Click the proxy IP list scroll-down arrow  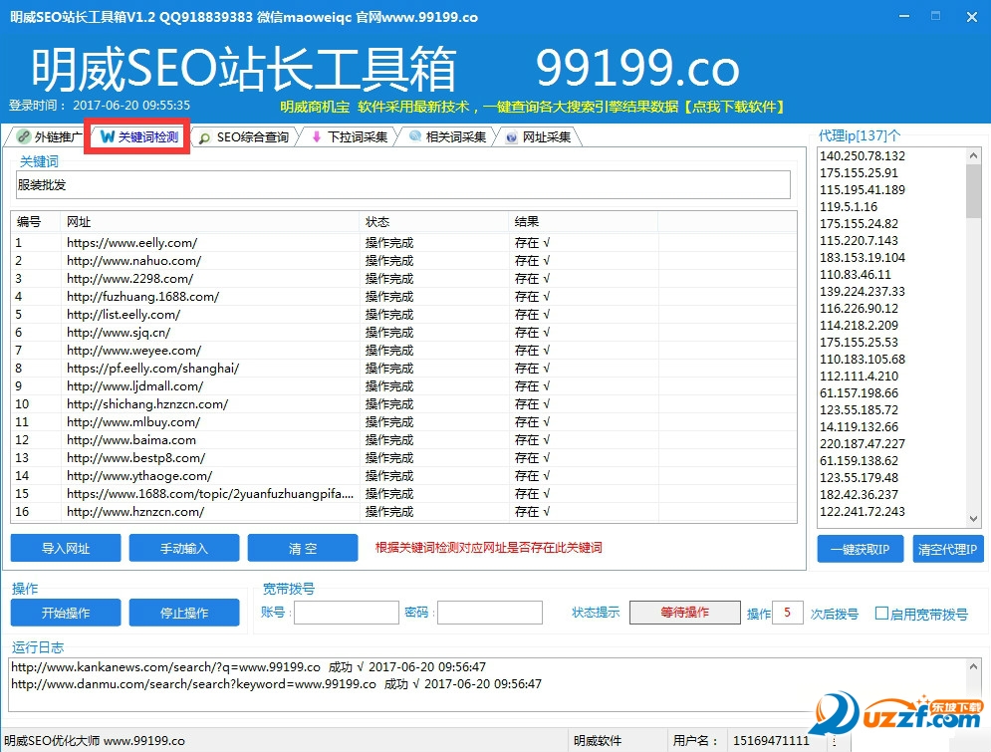973,519
